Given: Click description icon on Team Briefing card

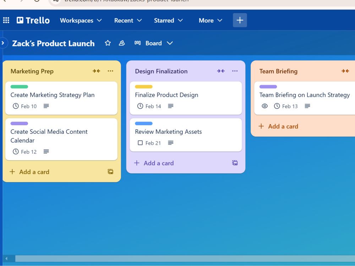Looking at the screenshot, I should tap(307, 106).
